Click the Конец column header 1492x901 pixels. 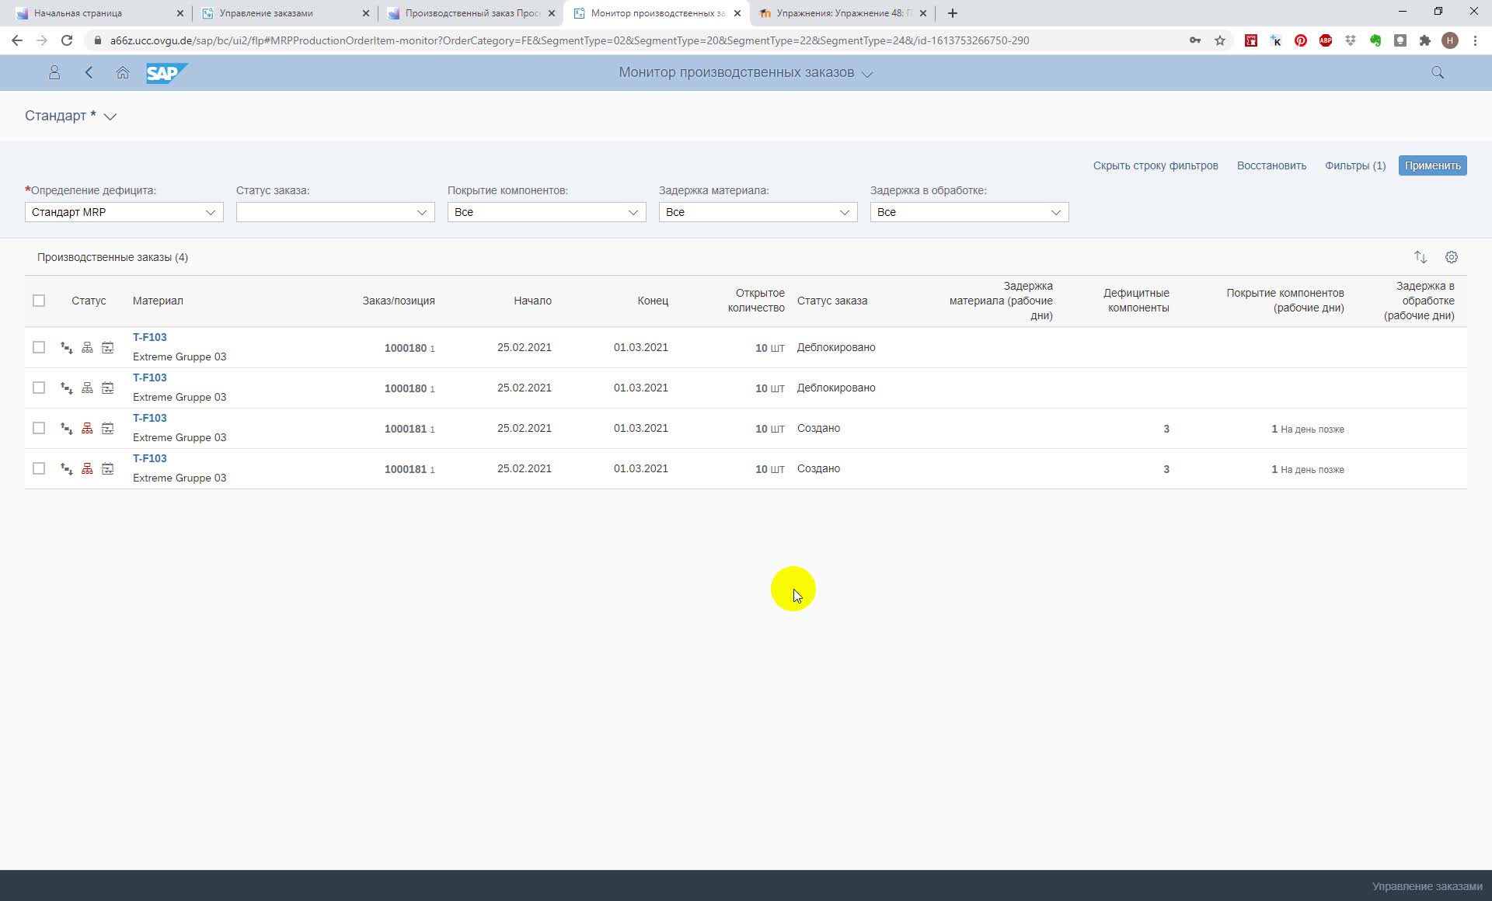(653, 301)
